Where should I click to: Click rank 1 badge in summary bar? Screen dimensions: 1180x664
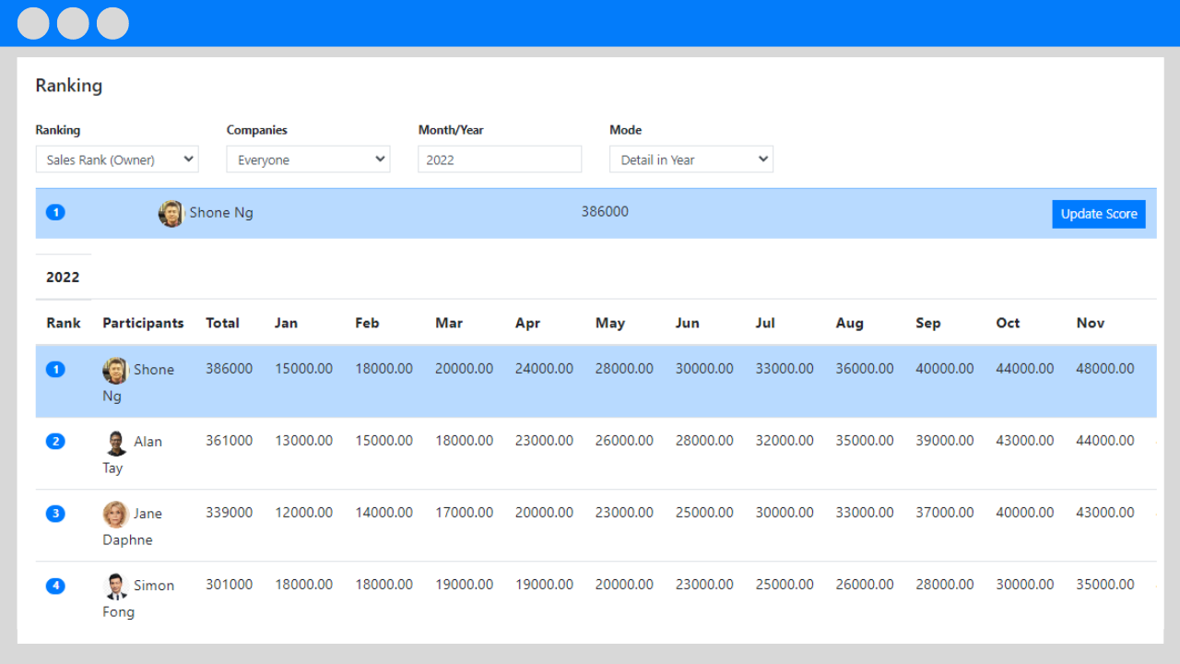[55, 212]
